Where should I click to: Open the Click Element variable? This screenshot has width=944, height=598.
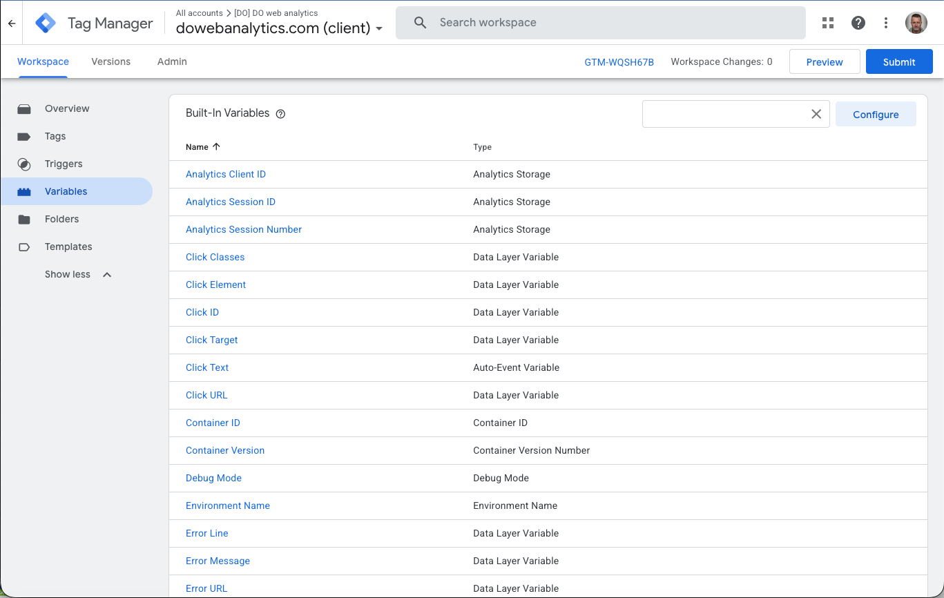pyautogui.click(x=215, y=284)
